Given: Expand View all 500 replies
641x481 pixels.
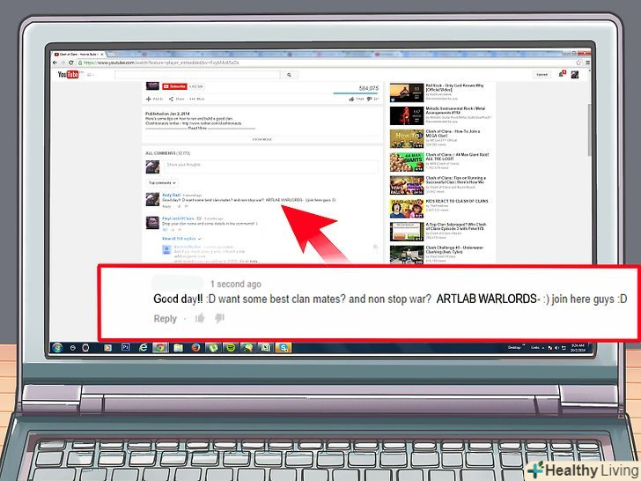Looking at the screenshot, I should pyautogui.click(x=181, y=239).
